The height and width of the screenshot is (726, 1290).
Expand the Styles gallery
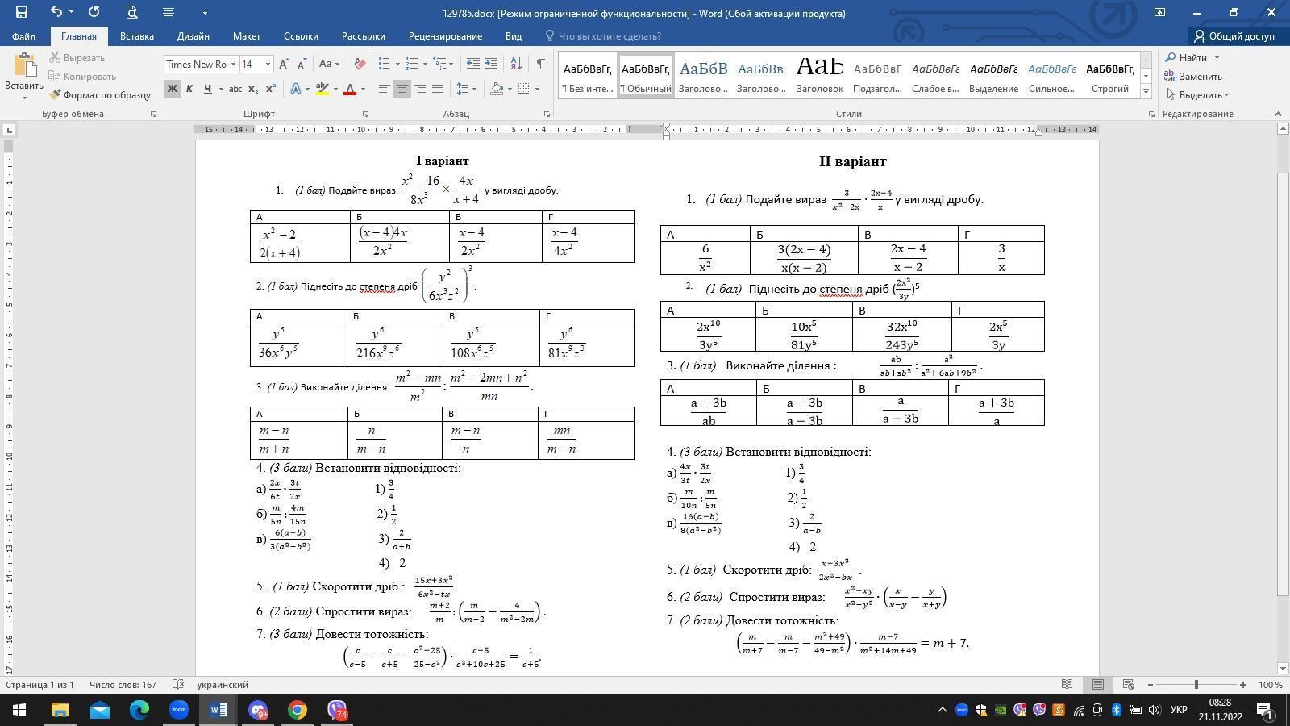(x=1146, y=92)
